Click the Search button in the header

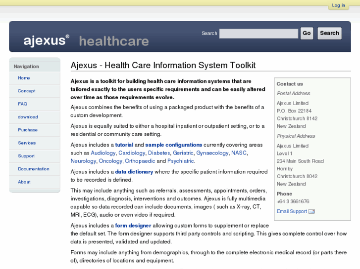pyautogui.click(x=329, y=33)
